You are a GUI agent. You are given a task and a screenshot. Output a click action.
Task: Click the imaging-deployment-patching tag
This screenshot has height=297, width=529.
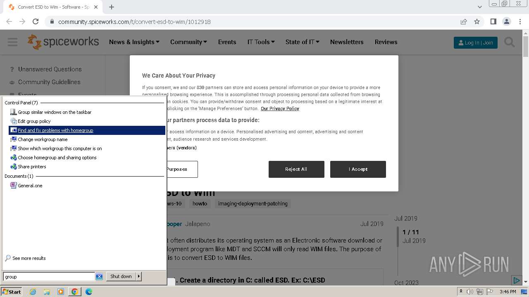pos(253,203)
